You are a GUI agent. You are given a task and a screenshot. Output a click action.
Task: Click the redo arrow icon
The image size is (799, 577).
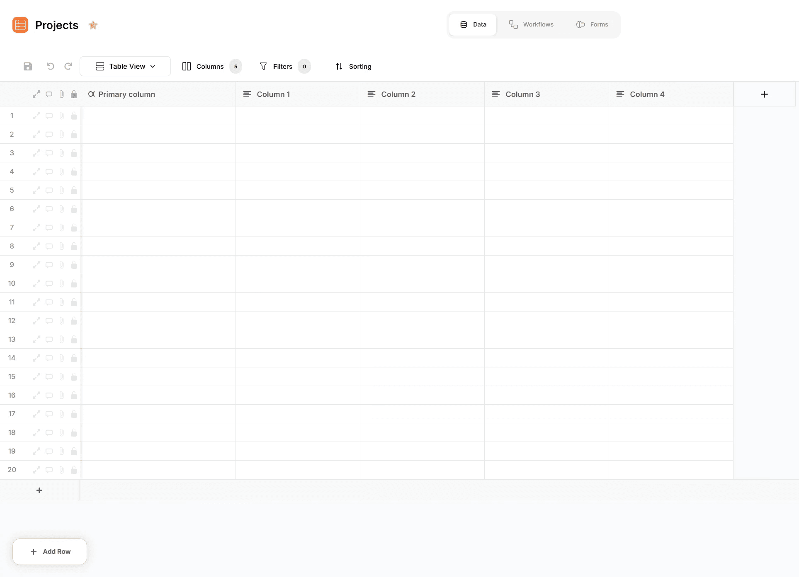(x=68, y=66)
